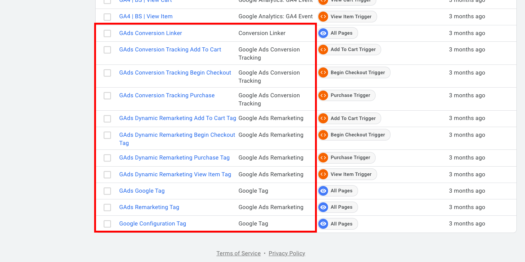Check the Google Configuration Tag checkbox
525x262 pixels.
point(107,224)
